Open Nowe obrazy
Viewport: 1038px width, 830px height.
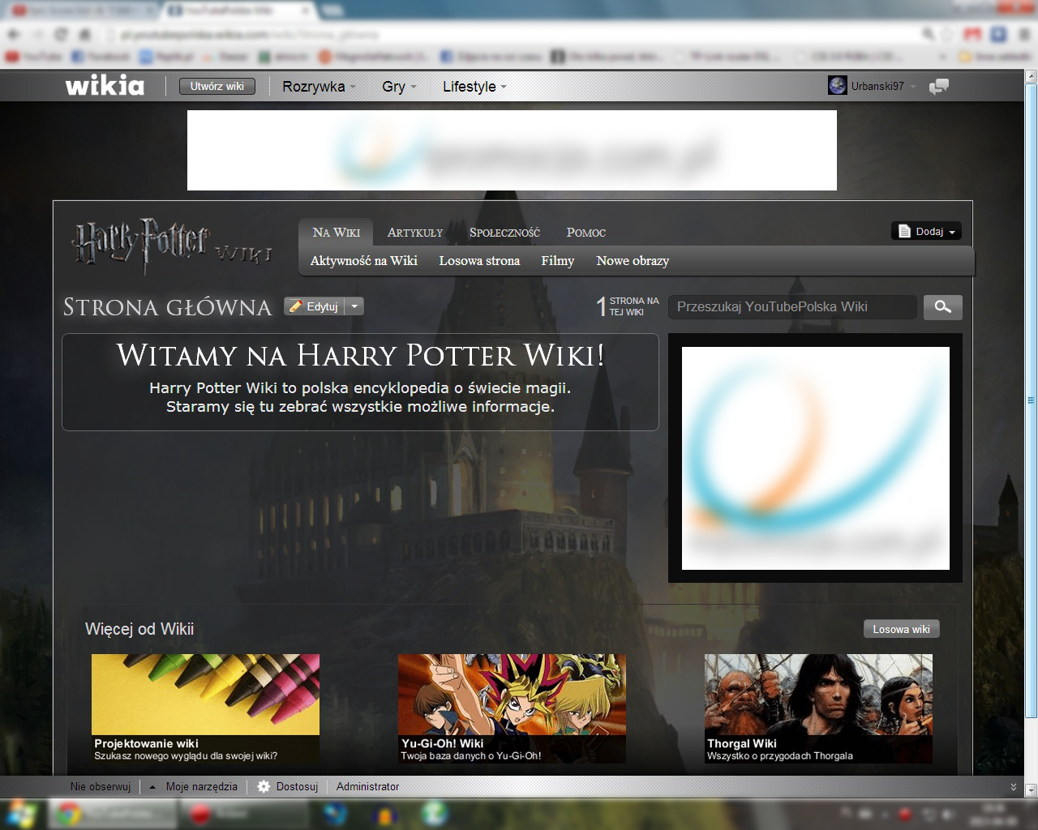coord(633,260)
